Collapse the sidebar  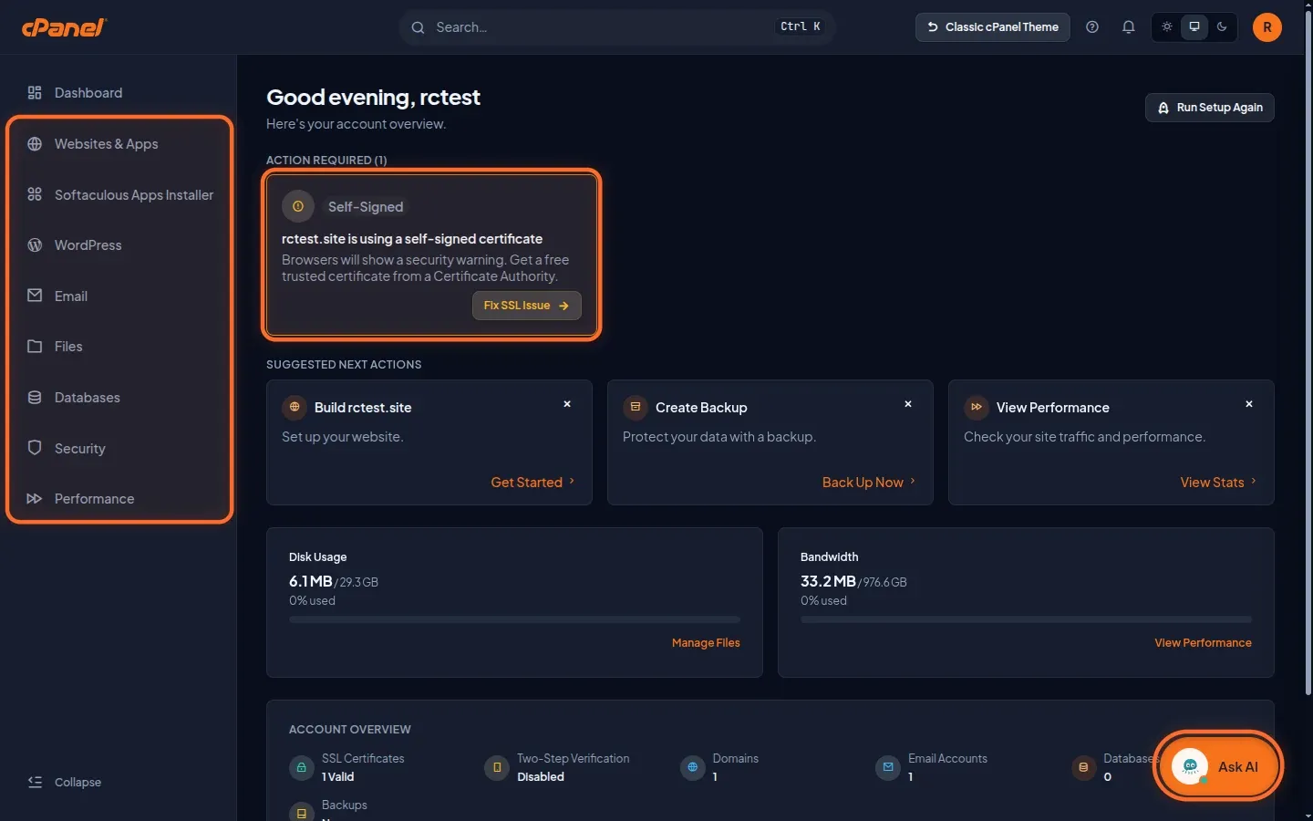(x=64, y=782)
